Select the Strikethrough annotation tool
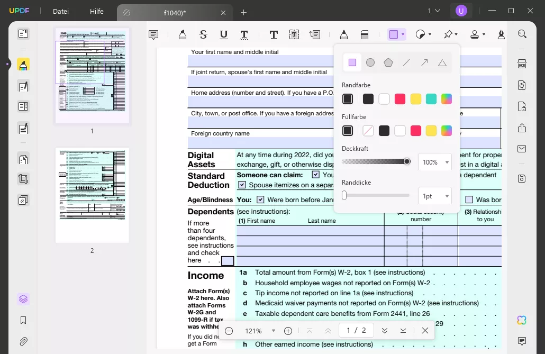545x354 pixels. point(203,34)
